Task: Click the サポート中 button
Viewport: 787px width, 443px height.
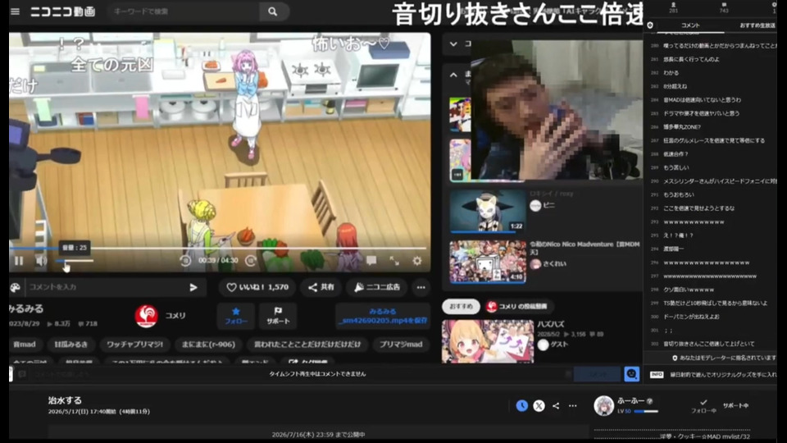Action: pos(735,406)
